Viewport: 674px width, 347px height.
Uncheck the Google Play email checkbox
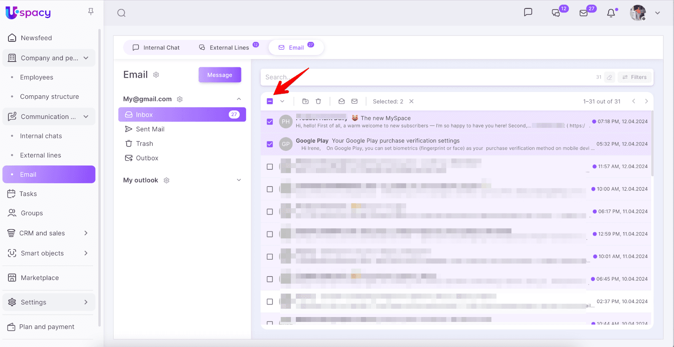pyautogui.click(x=270, y=144)
